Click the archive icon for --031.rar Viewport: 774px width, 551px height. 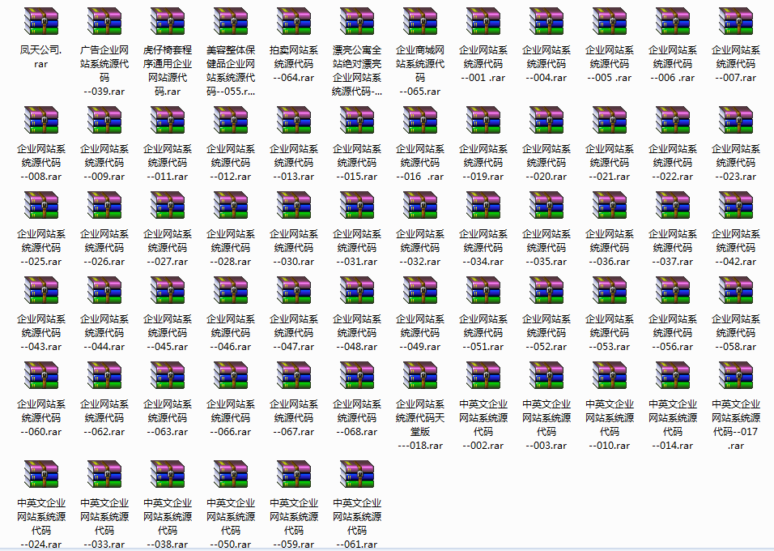pos(357,205)
